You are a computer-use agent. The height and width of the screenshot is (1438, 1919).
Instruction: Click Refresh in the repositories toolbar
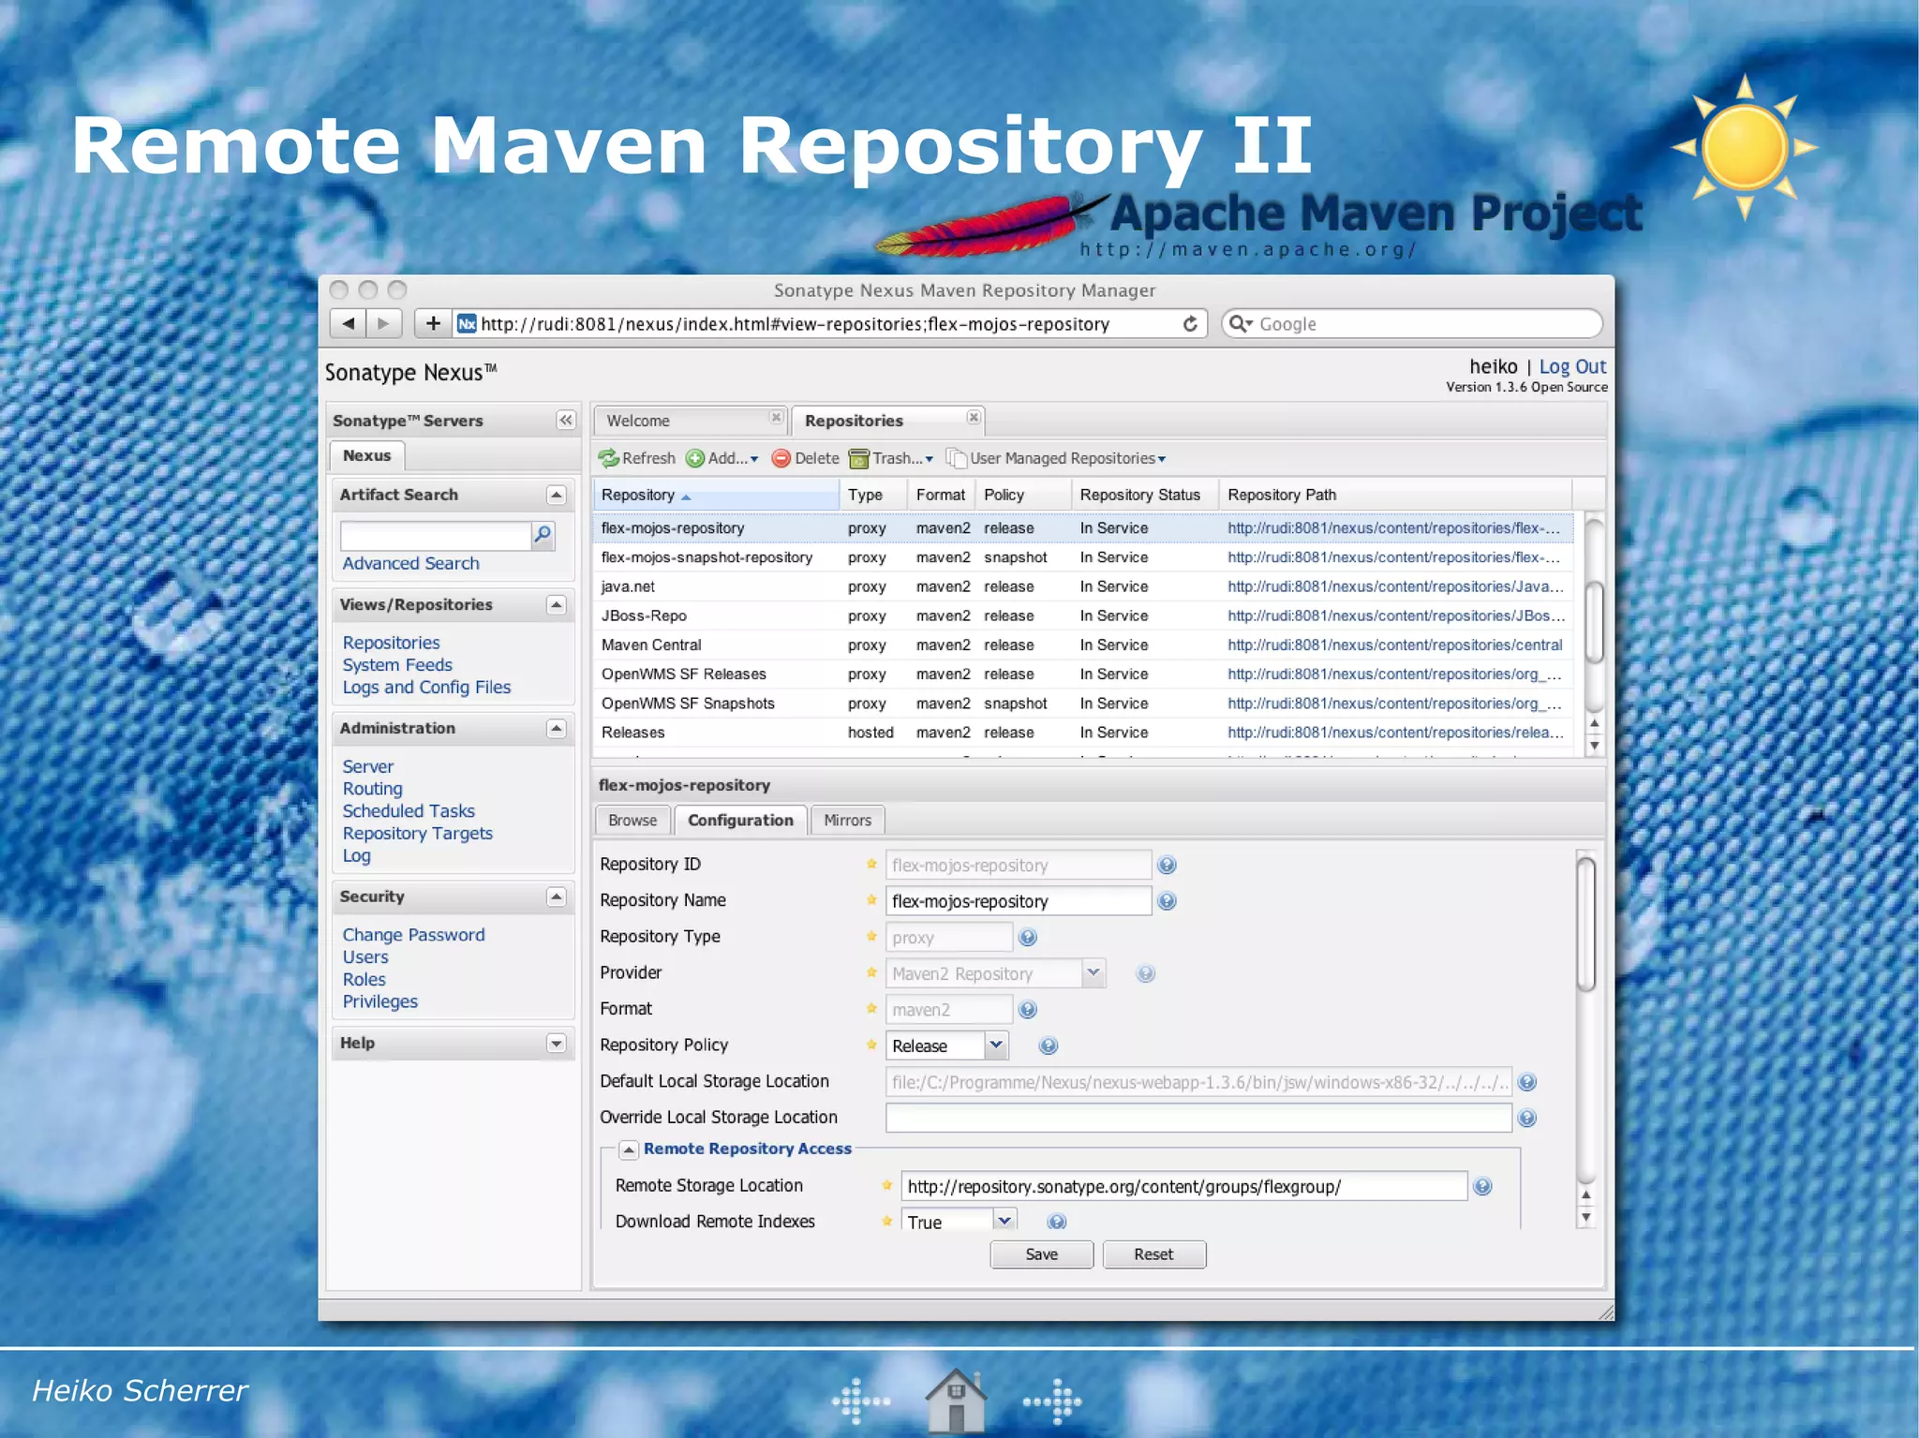637,458
